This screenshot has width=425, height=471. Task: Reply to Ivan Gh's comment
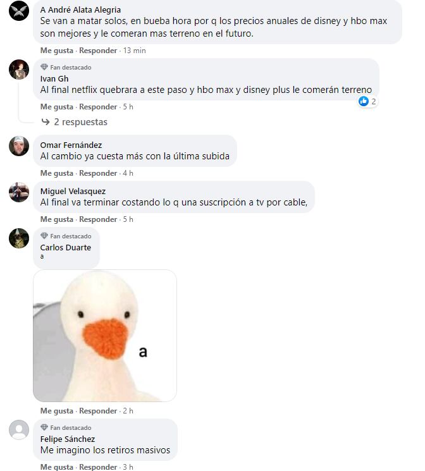pos(98,107)
